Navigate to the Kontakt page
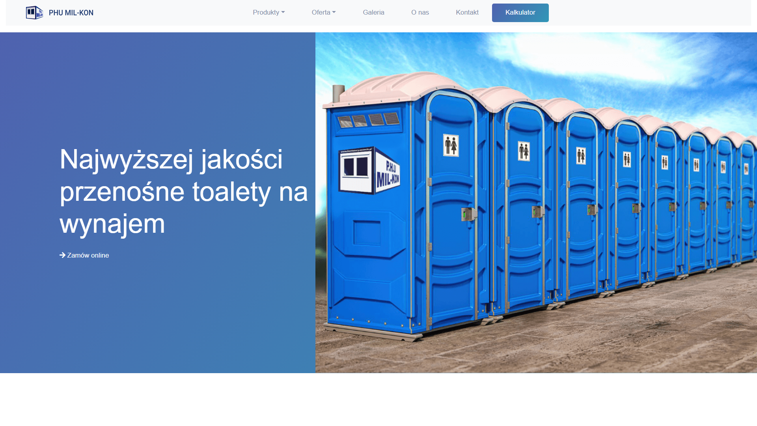This screenshot has height=426, width=757. 467,13
